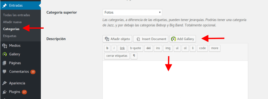Apply italic with i button
268x99 pixels.
coord(114,48)
